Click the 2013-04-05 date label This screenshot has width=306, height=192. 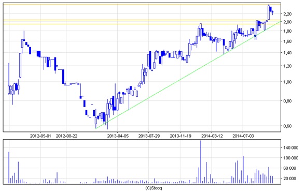pos(118,136)
